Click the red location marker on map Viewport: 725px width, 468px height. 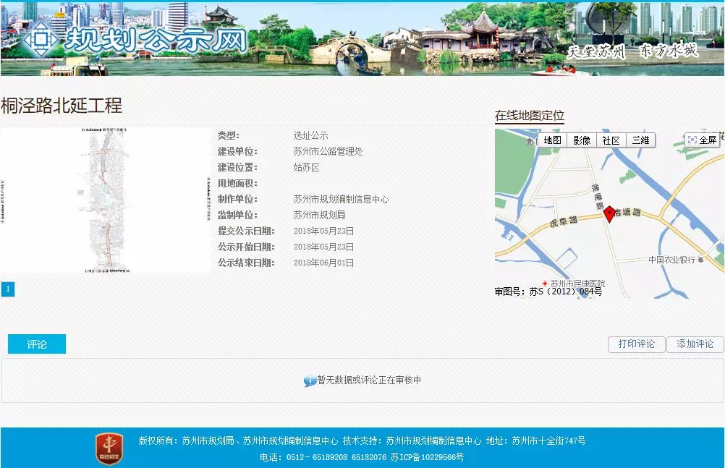(609, 213)
